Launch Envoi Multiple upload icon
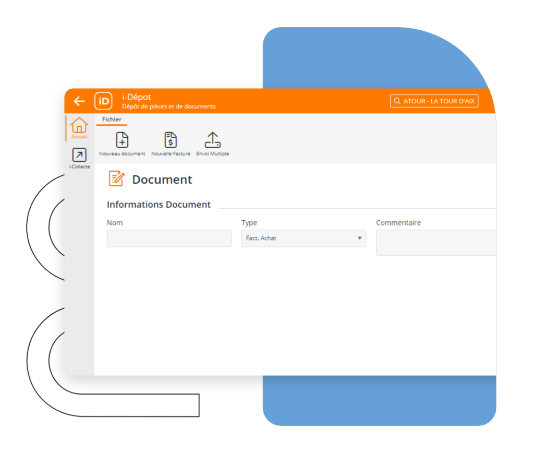Viewport: 534px width, 453px height. coord(212,140)
